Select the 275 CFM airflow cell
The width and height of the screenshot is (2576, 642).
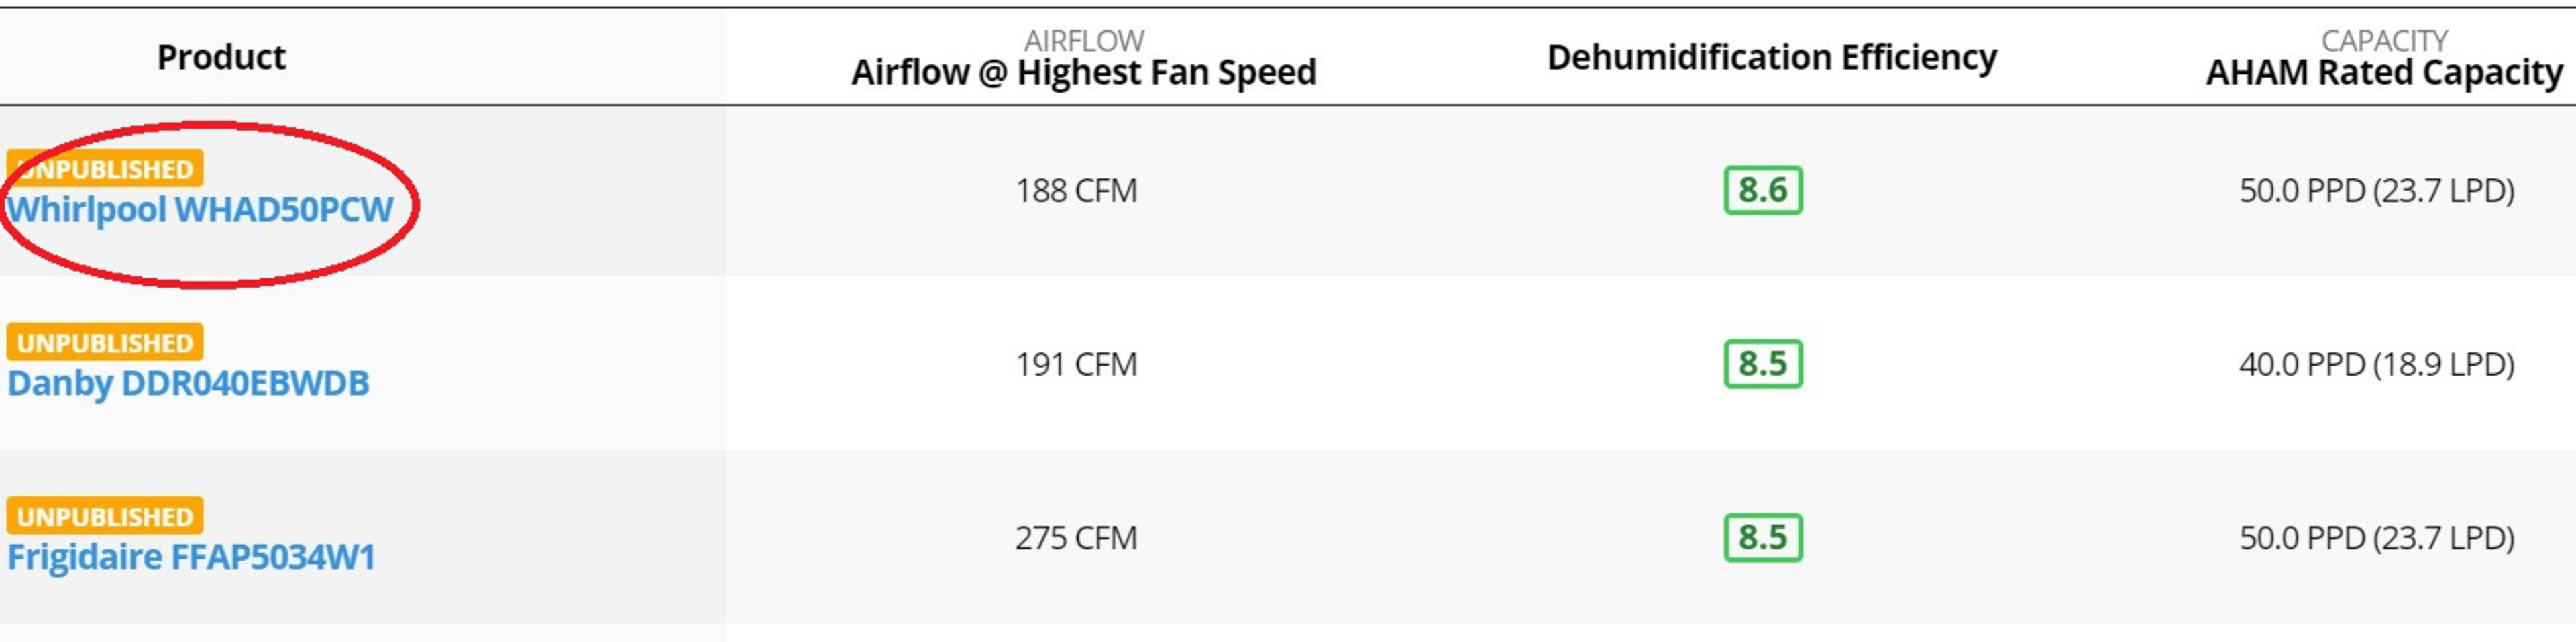[1076, 538]
